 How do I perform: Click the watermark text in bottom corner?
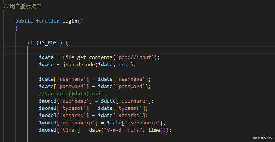[x=262, y=138]
